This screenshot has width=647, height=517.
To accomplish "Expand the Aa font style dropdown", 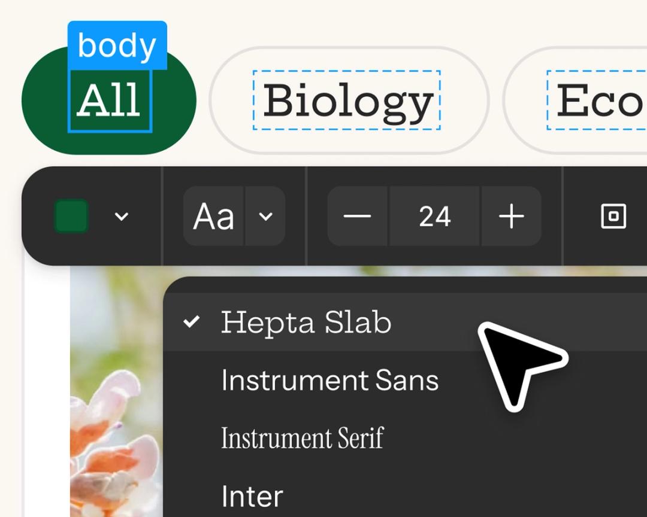I will [x=265, y=217].
